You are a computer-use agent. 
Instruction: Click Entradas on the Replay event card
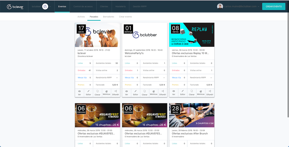[176, 70]
